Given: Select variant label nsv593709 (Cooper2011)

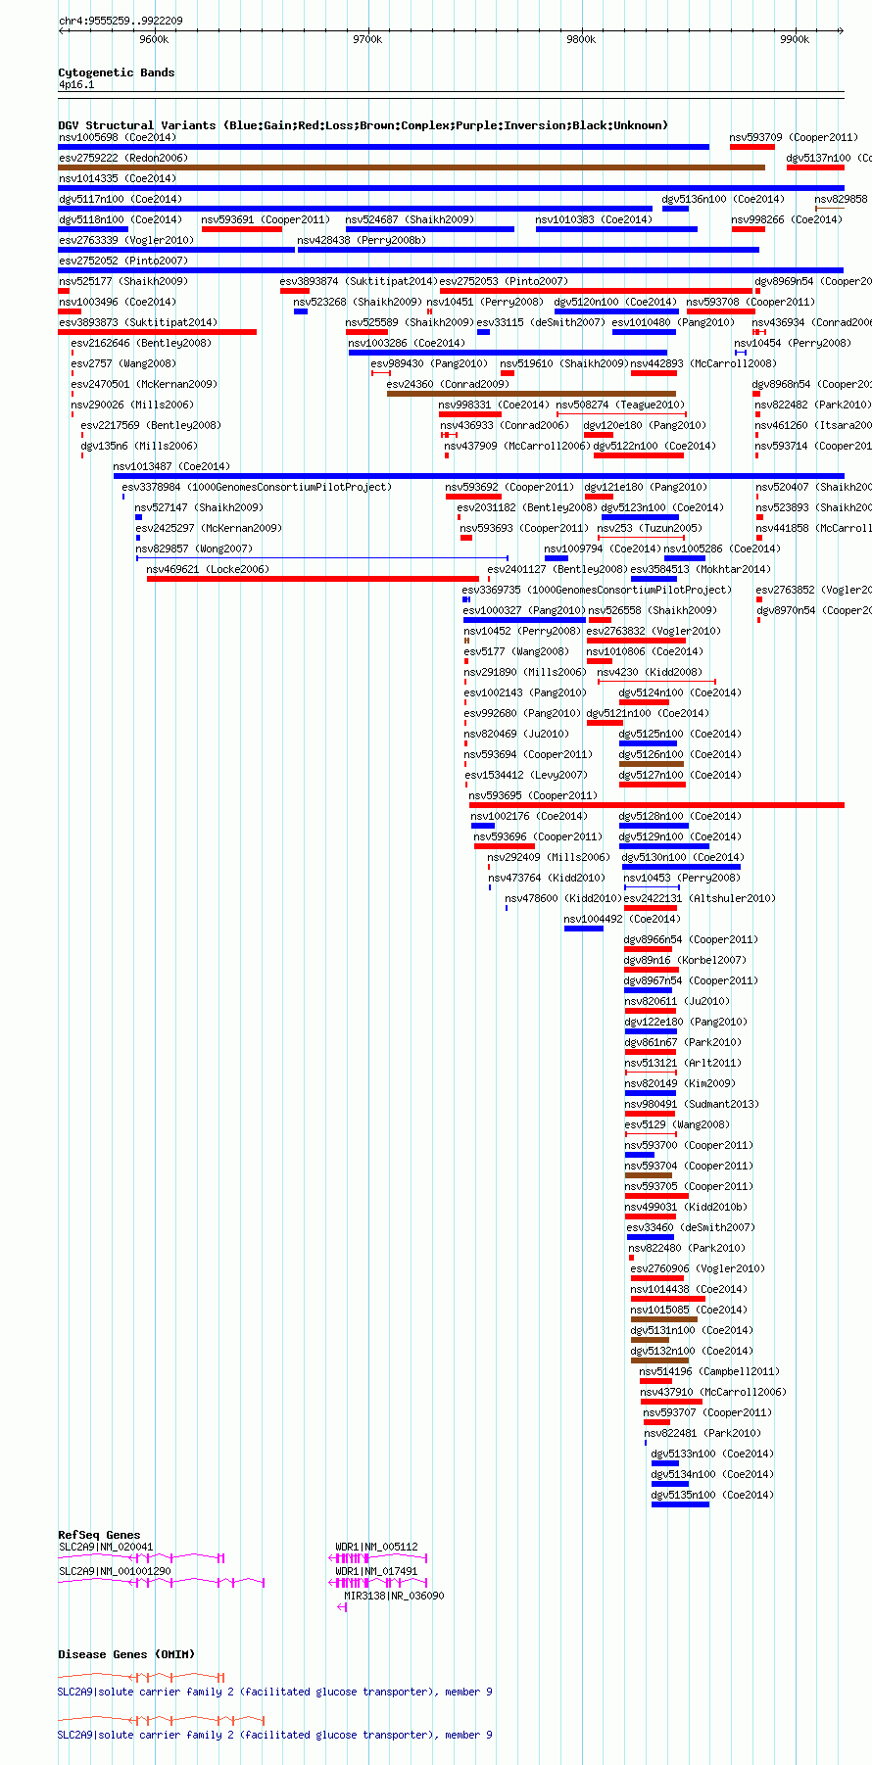Looking at the screenshot, I should (x=794, y=137).
